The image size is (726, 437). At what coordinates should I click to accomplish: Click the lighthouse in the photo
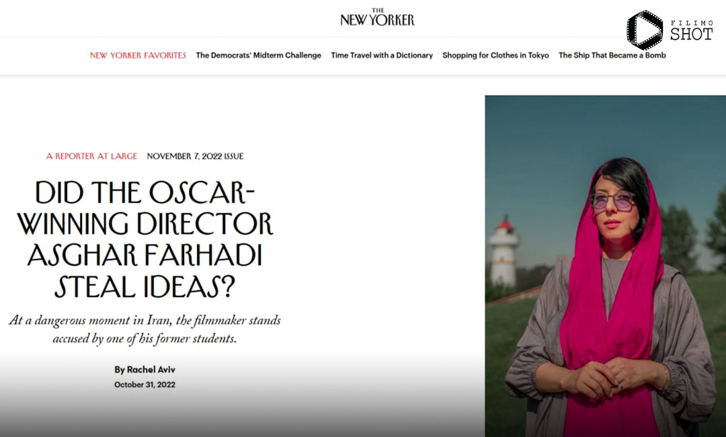[x=503, y=252]
